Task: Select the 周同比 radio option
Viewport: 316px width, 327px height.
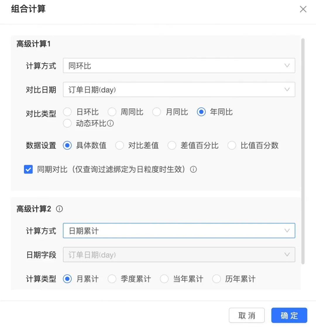Action: click(x=112, y=112)
